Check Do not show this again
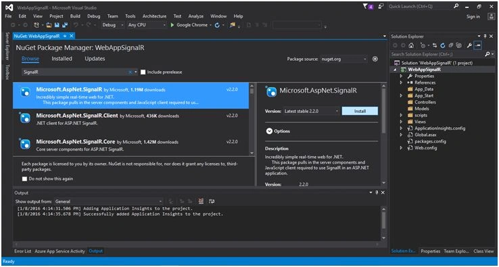Screen dimensions: 499x267 (24, 179)
